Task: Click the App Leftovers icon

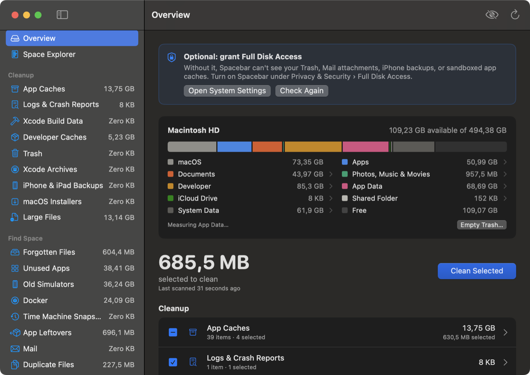Action: click(15, 333)
